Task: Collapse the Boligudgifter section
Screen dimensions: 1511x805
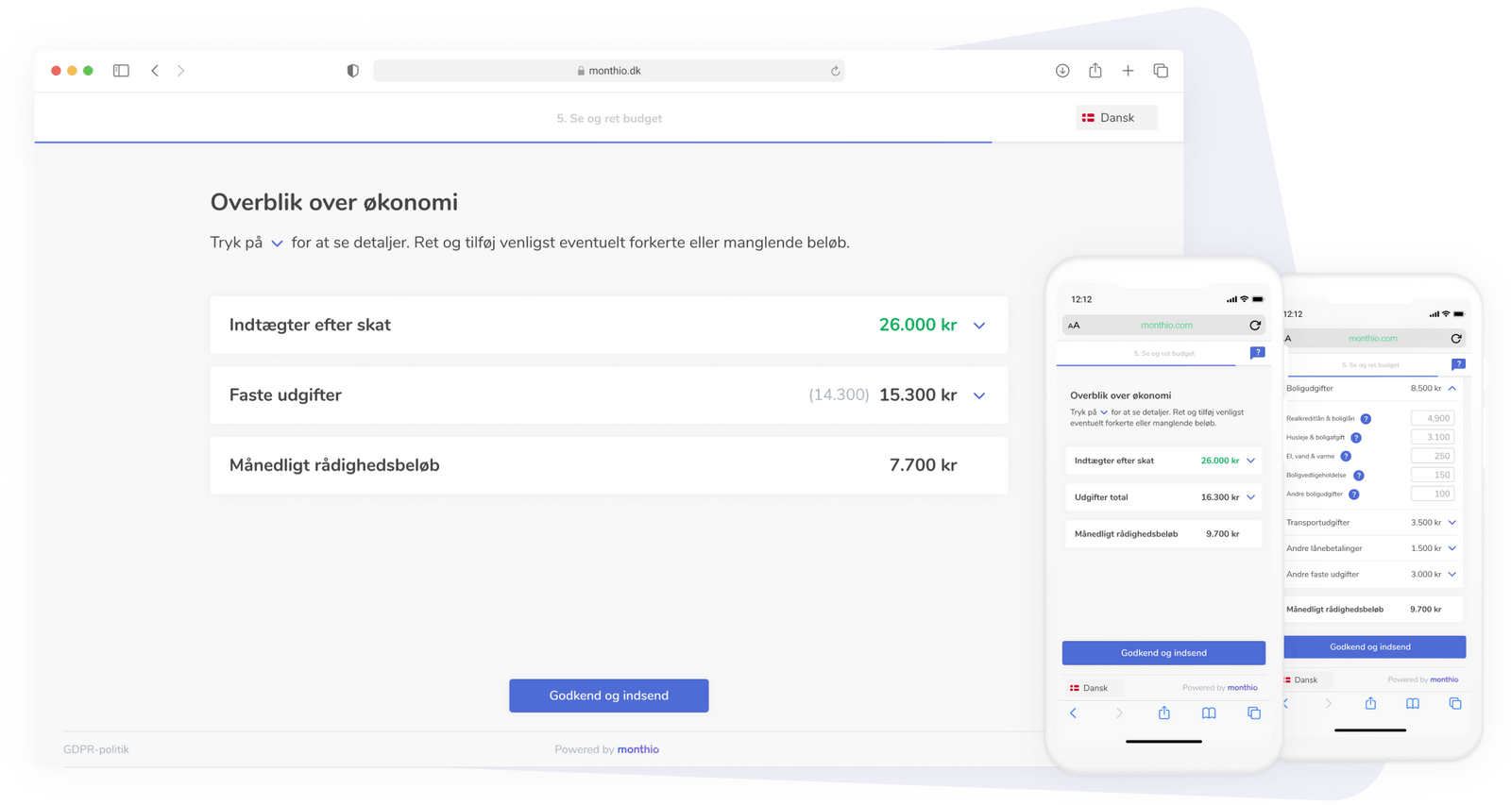Action: coord(1452,389)
